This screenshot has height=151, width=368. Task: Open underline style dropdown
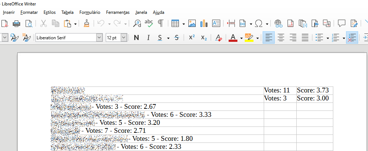(168, 38)
